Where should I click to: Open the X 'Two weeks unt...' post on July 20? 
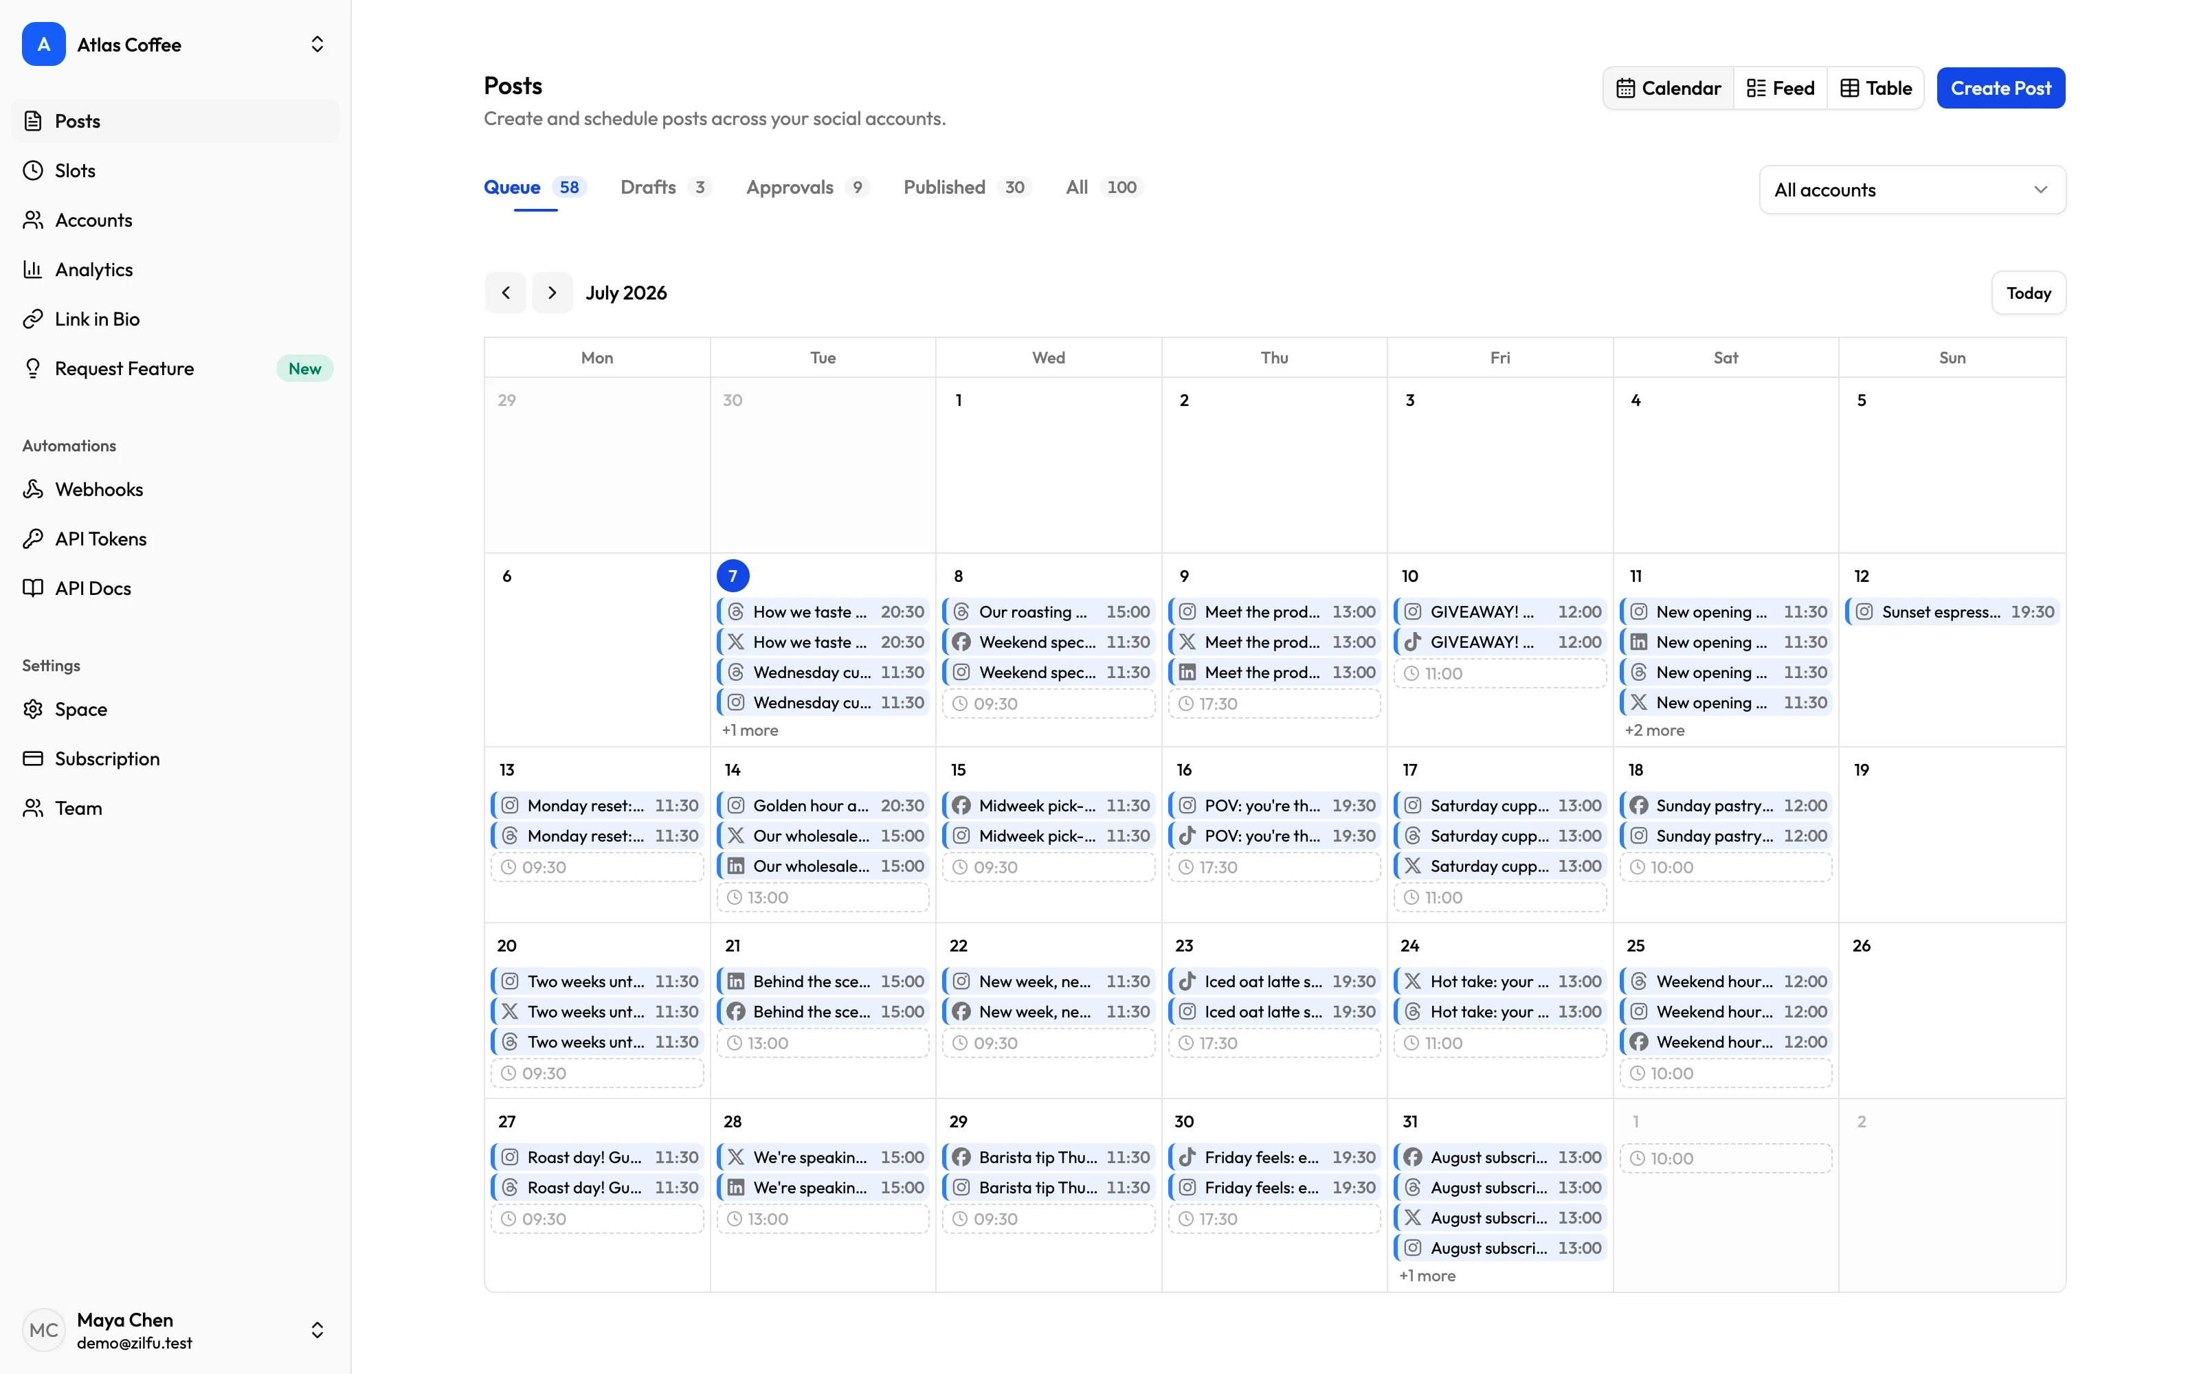[x=598, y=1011]
